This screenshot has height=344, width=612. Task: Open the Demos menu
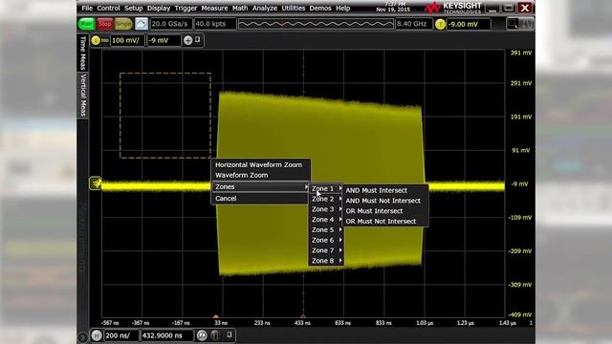pos(320,9)
